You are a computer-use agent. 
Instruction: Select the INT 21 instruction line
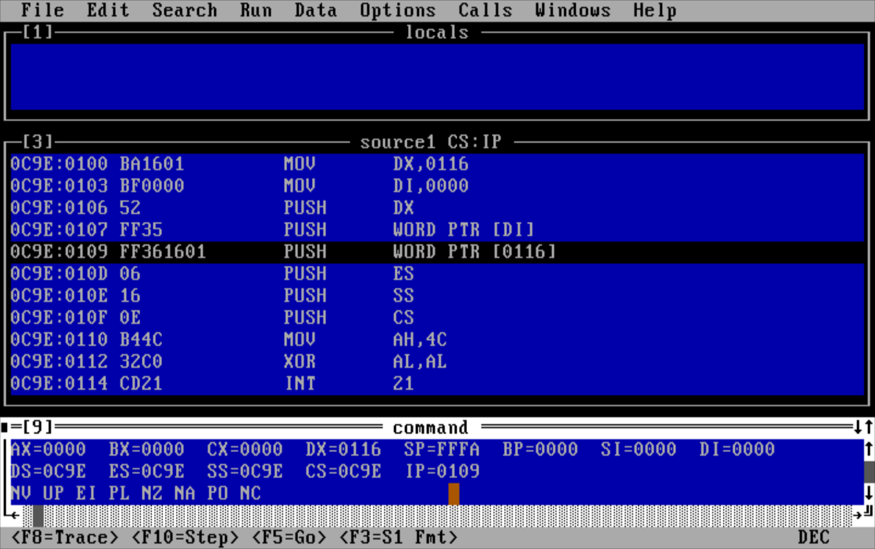click(x=437, y=384)
